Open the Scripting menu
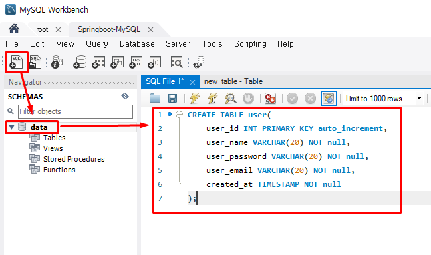Screen dimensions: 431x255 click(250, 44)
